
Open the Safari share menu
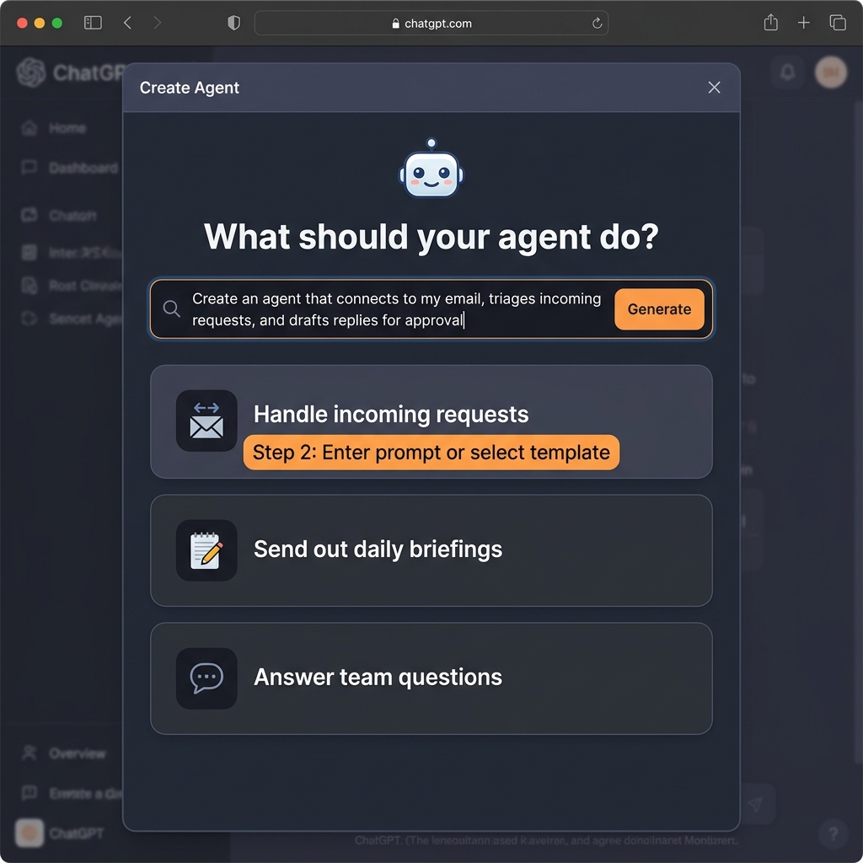point(770,22)
